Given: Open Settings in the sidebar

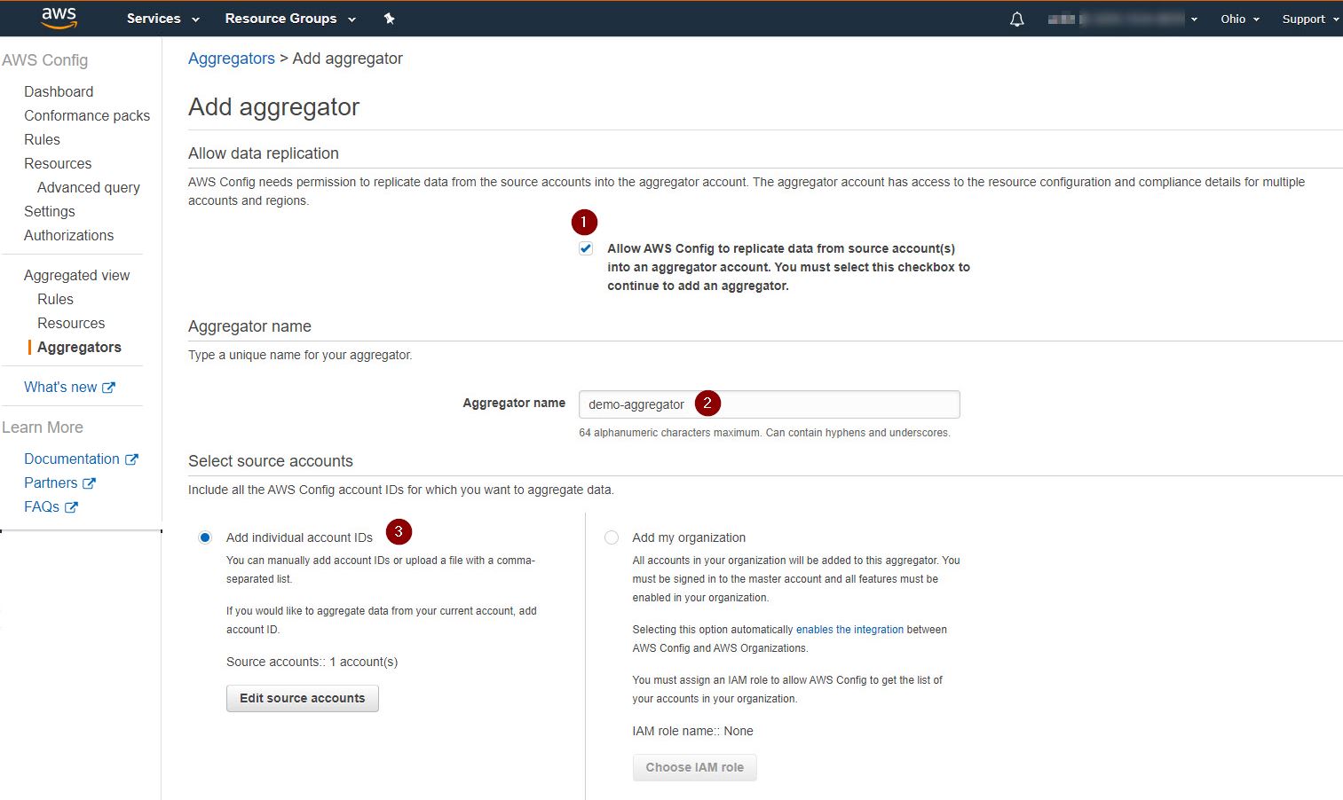Looking at the screenshot, I should point(50,211).
